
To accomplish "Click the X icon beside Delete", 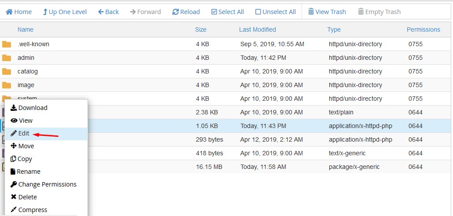I will pos(14,197).
